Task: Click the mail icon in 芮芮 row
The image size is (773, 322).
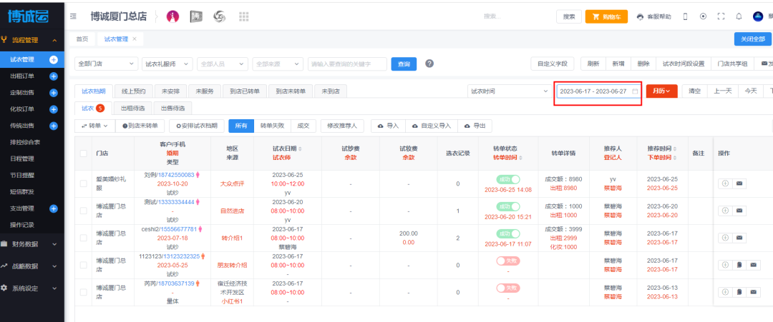Action: click(753, 292)
